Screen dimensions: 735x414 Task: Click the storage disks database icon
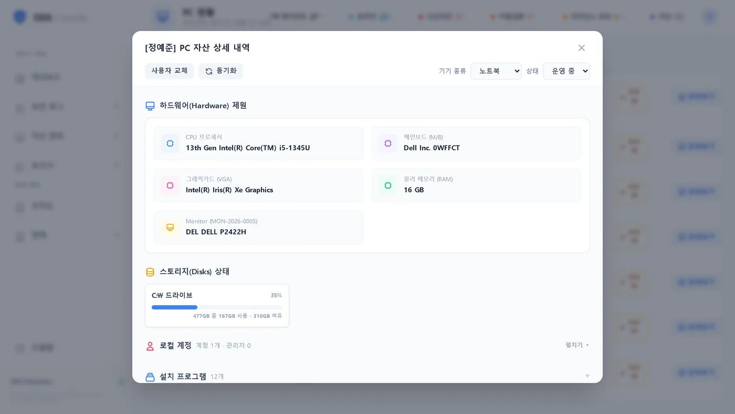click(150, 272)
